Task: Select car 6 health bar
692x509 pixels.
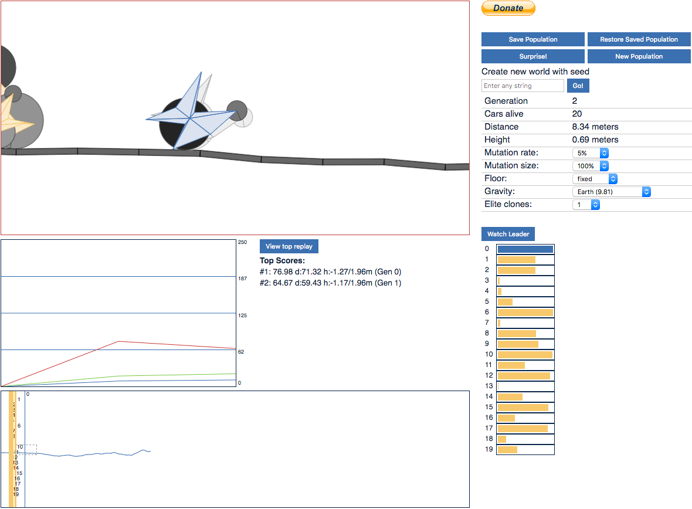Action: 525,313
